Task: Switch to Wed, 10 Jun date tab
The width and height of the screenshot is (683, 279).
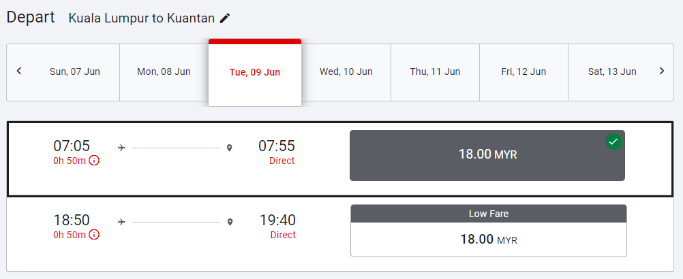Action: tap(346, 71)
